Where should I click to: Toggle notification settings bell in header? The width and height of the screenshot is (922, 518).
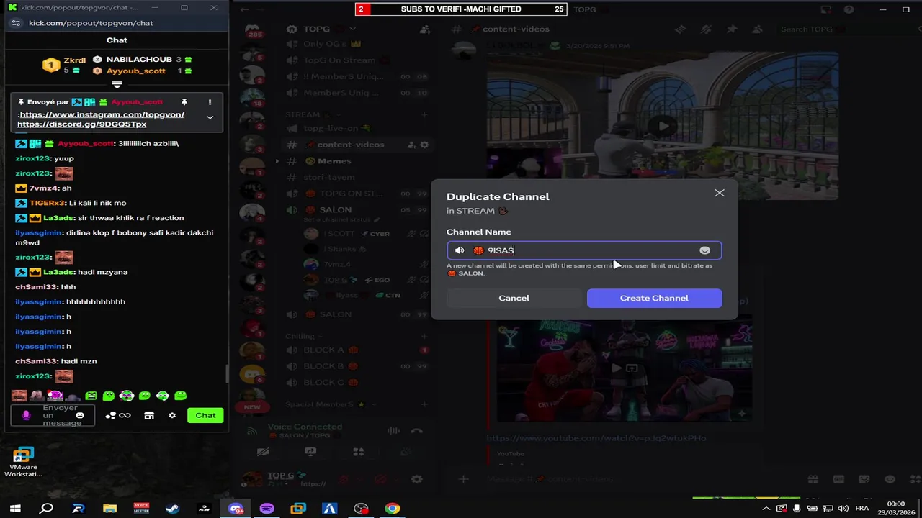tap(706, 29)
